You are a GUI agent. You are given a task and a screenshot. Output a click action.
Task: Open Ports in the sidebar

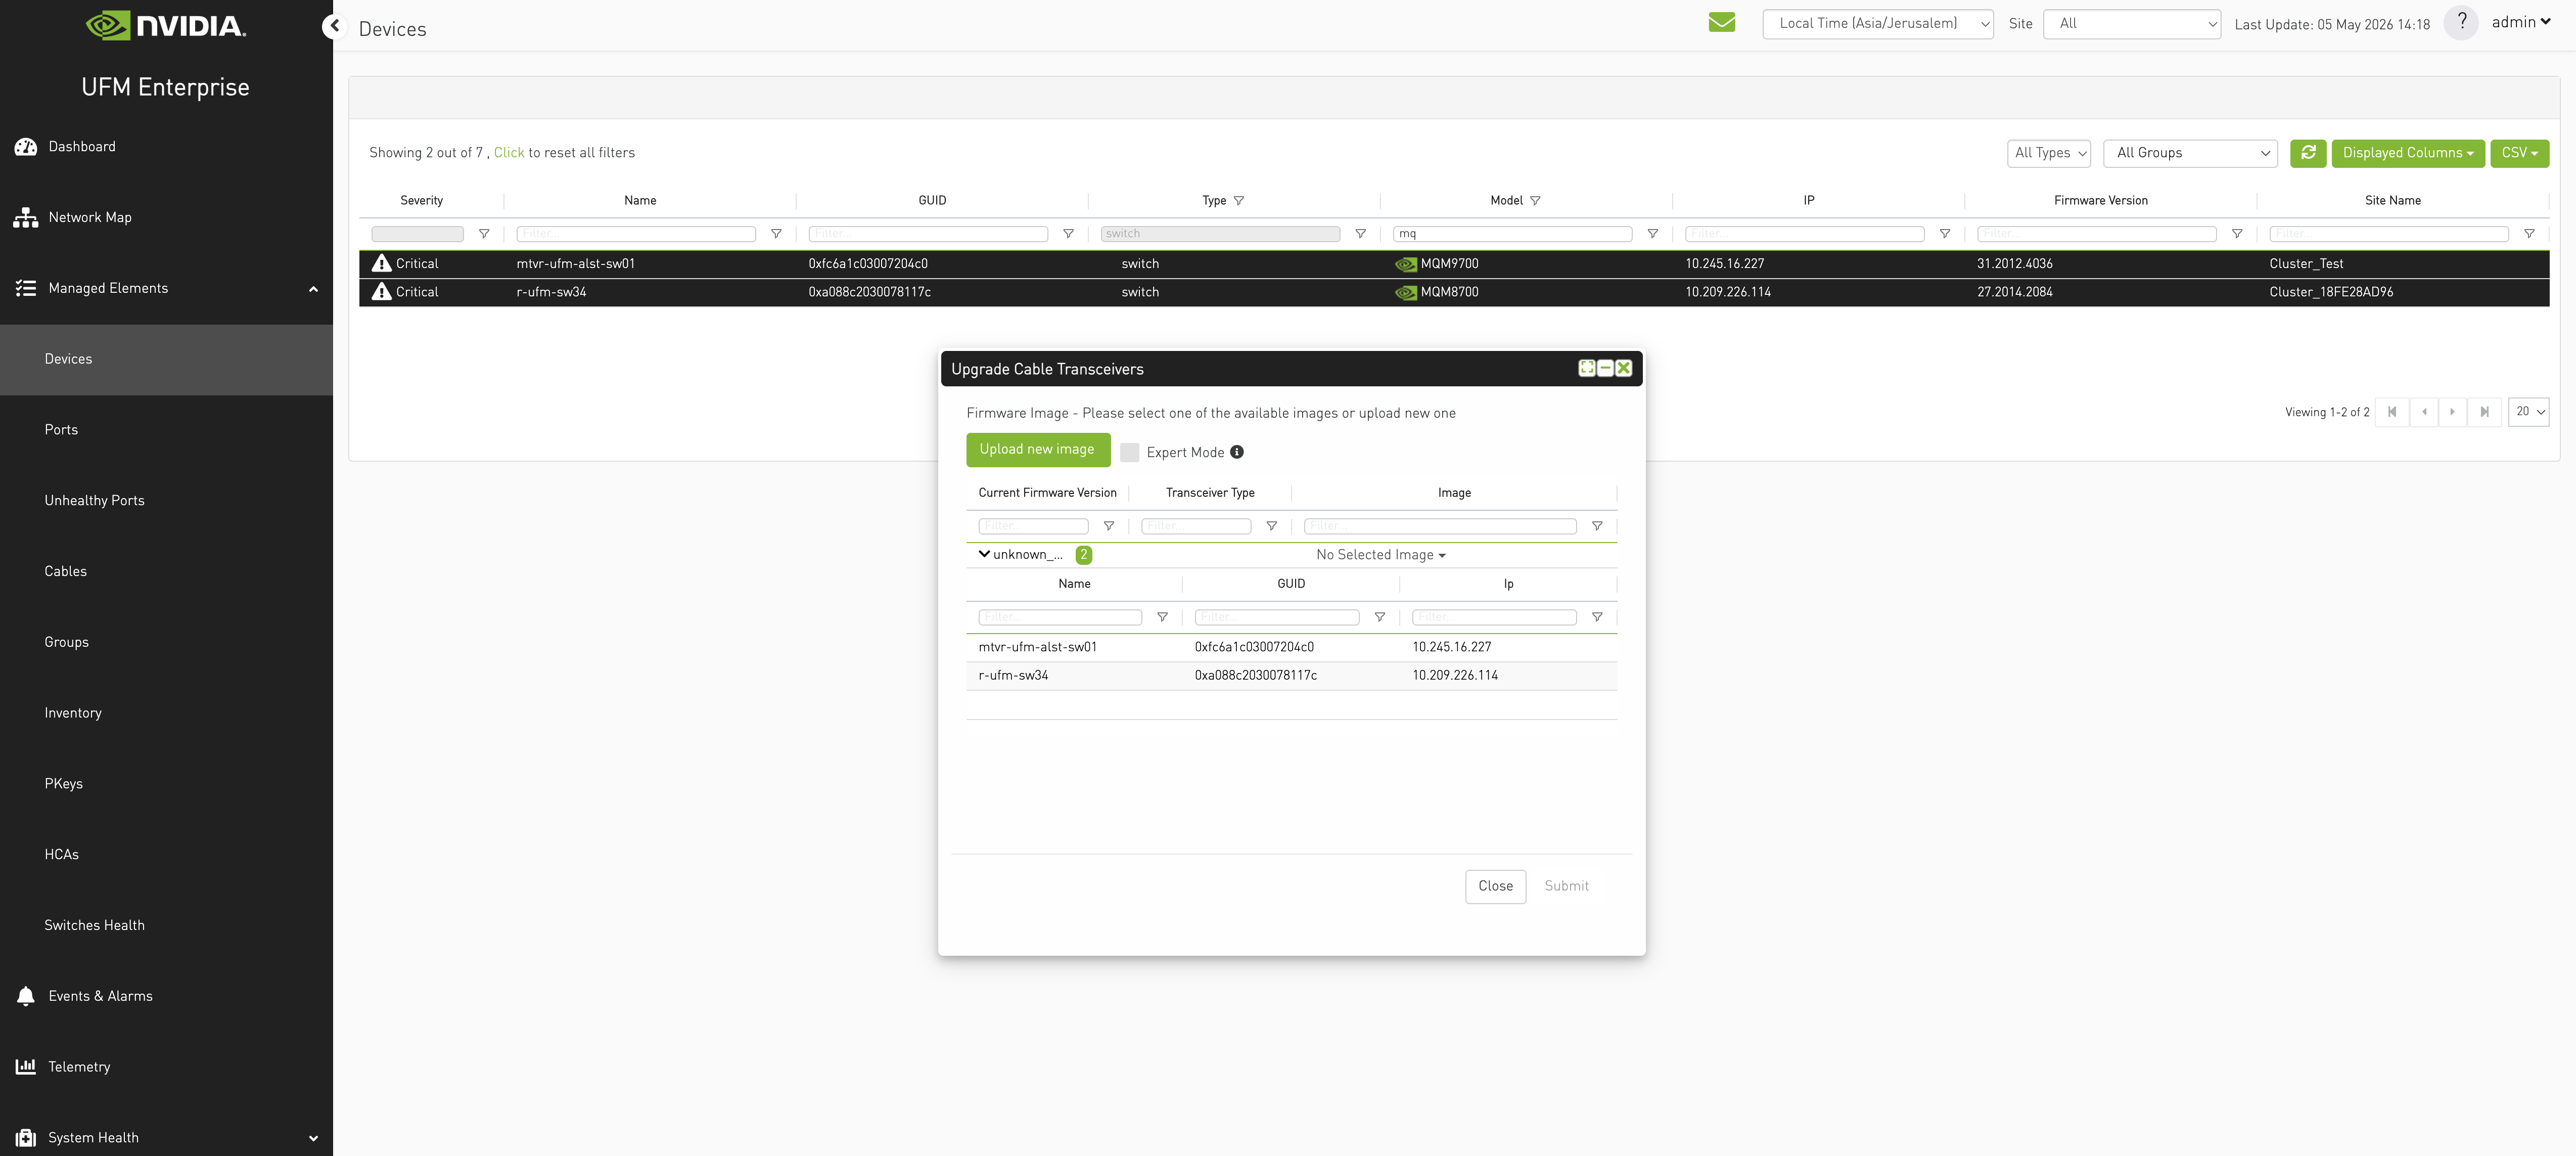click(61, 430)
